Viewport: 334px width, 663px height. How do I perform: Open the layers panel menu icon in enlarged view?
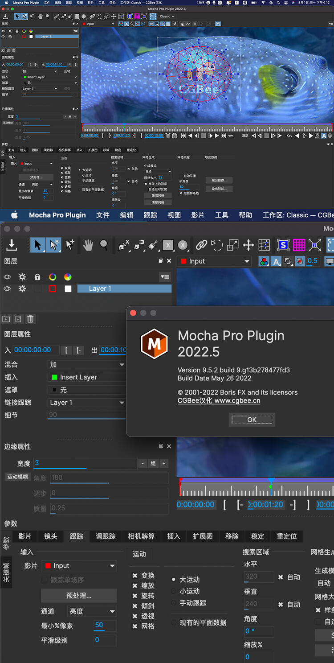tap(165, 277)
